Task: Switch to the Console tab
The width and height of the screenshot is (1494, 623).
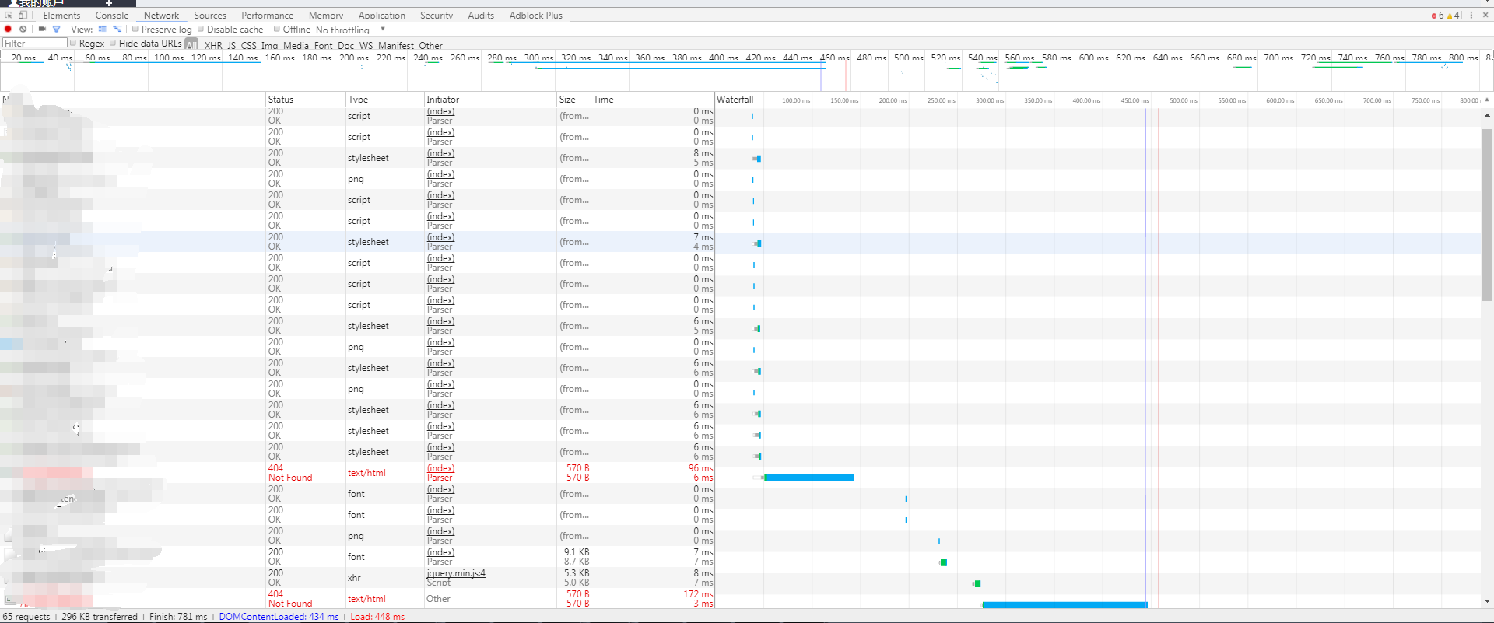Action: (x=112, y=15)
